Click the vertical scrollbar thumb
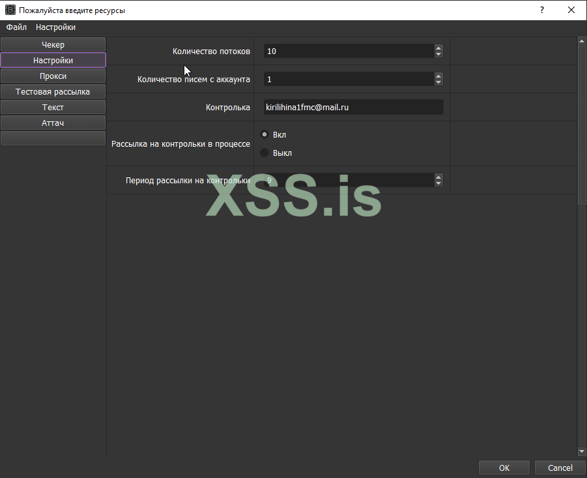This screenshot has height=478, width=587. click(582, 125)
